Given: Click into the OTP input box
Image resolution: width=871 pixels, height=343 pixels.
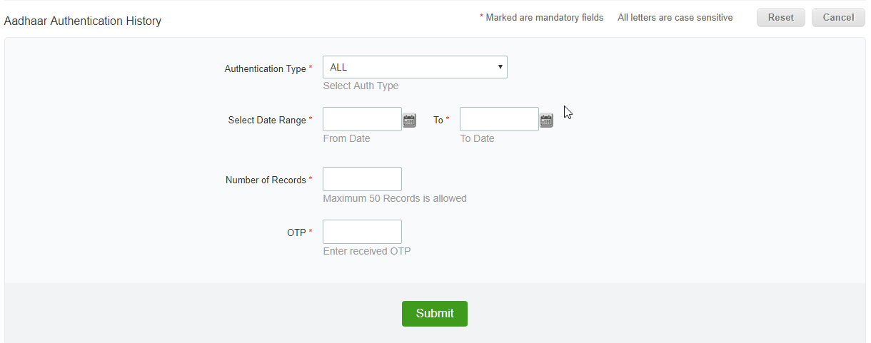Looking at the screenshot, I should [362, 232].
